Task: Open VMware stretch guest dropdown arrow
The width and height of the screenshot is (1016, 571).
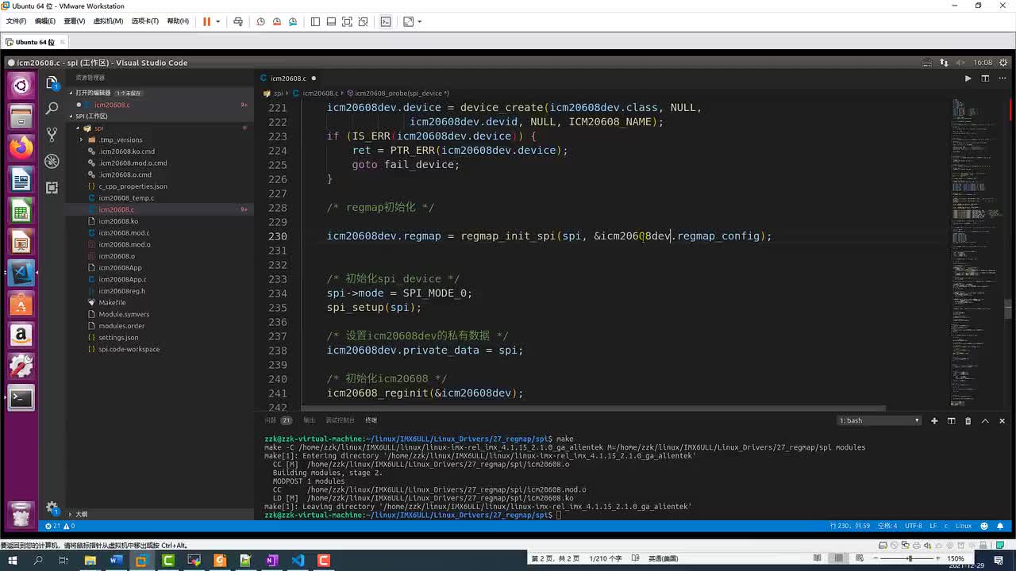Action: [419, 21]
